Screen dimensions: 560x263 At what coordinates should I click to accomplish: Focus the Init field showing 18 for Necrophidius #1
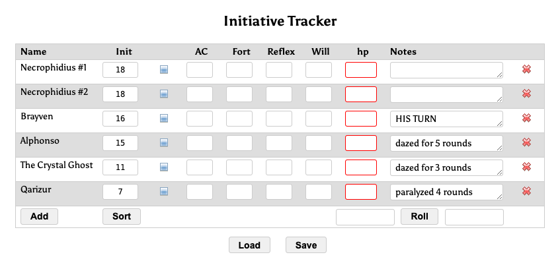(120, 70)
